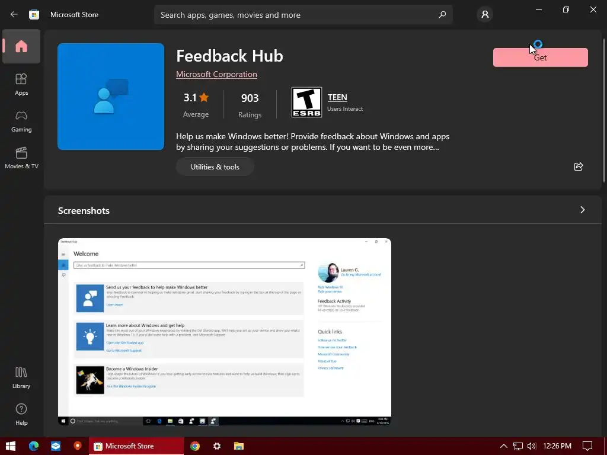The height and width of the screenshot is (455, 607).
Task: Click the Screenshots section heading
Action: 84,210
